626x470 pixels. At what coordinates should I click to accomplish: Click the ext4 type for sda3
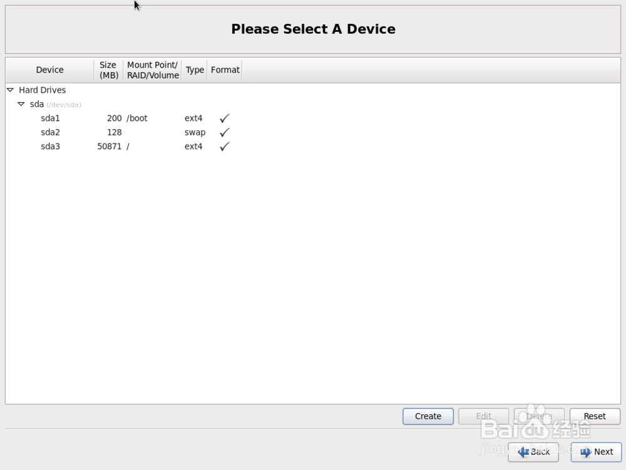pyautogui.click(x=193, y=146)
